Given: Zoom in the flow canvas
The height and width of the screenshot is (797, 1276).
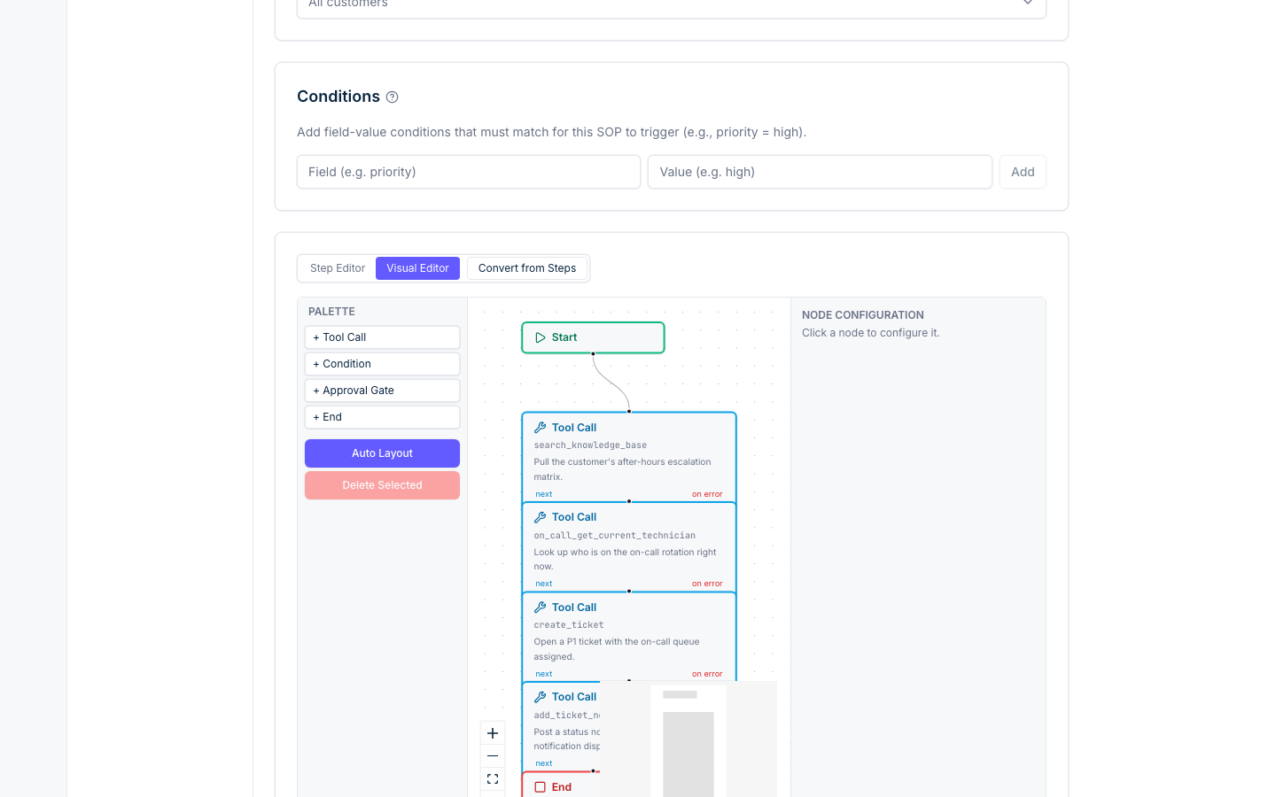Looking at the screenshot, I should (493, 733).
